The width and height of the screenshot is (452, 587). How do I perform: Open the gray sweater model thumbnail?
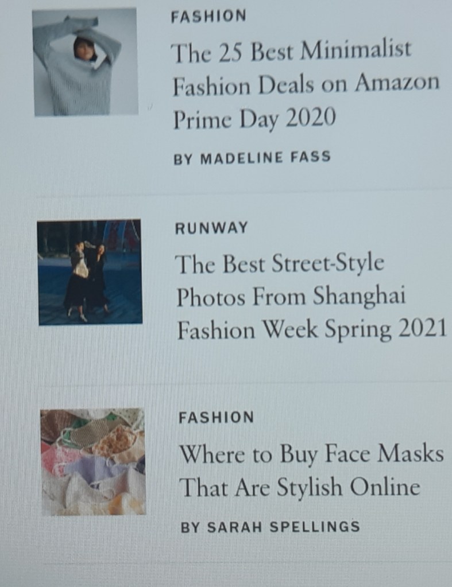pyautogui.click(x=85, y=62)
